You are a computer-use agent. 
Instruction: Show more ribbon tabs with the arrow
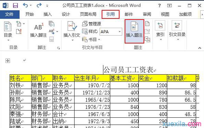click(x=202, y=14)
